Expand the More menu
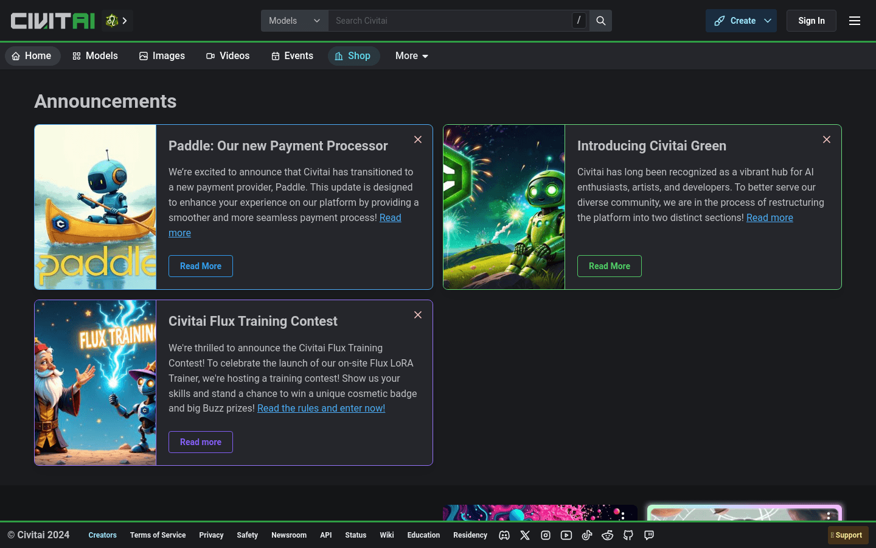Image resolution: width=876 pixels, height=548 pixels. coord(412,56)
